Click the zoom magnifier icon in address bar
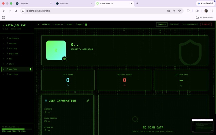This screenshot has height=135, width=216. click(174, 11)
